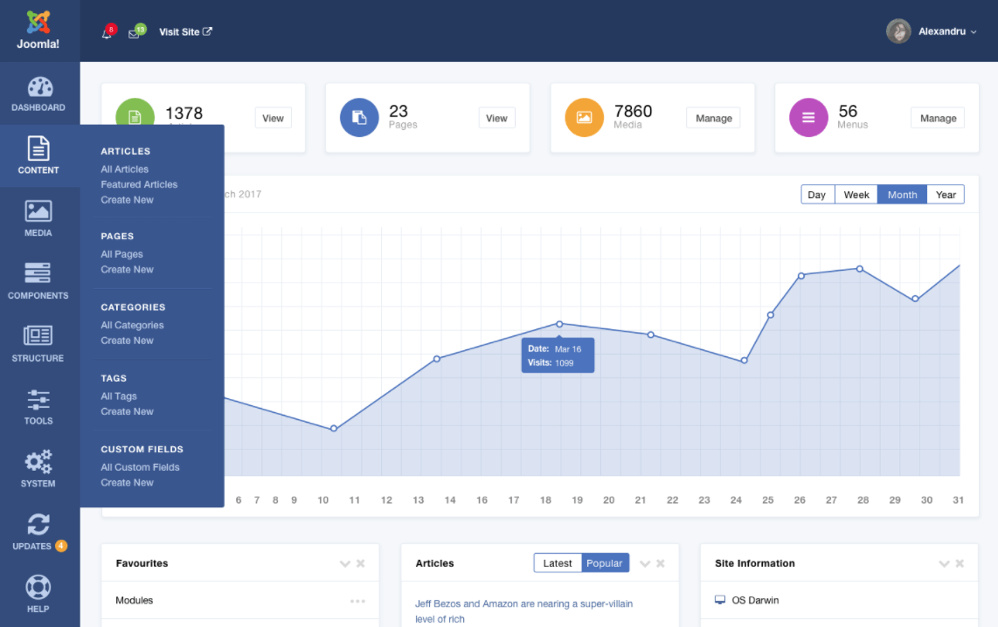998x627 pixels.
Task: Click the Help lifebuoy icon
Action: [x=38, y=587]
